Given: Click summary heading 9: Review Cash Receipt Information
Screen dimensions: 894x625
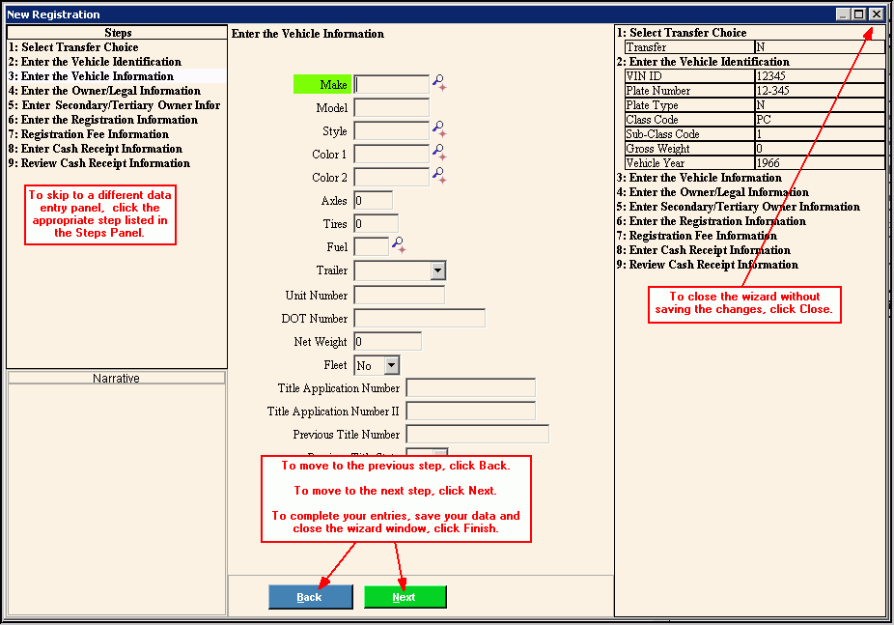Looking at the screenshot, I should click(x=708, y=265).
